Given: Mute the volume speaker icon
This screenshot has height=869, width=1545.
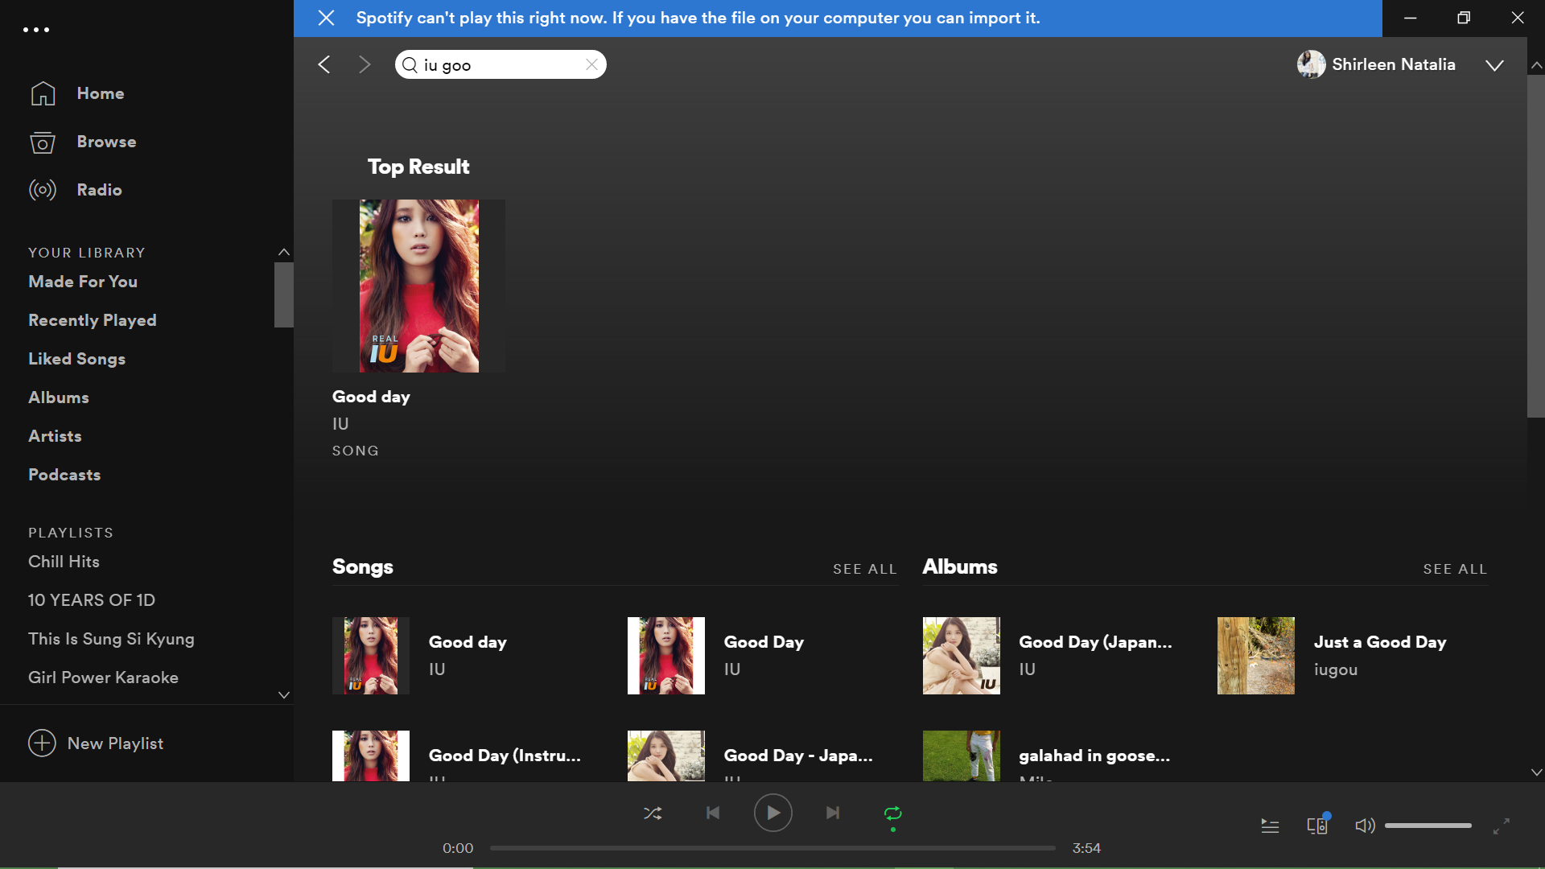Looking at the screenshot, I should tap(1364, 826).
